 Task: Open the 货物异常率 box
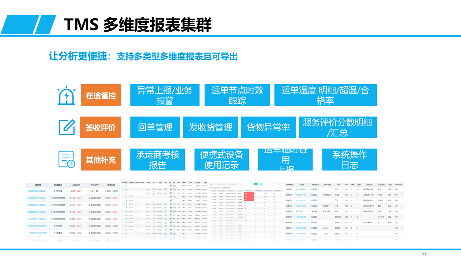[268, 127]
